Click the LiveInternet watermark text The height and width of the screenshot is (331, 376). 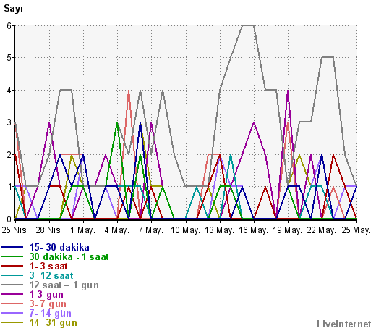point(344,324)
